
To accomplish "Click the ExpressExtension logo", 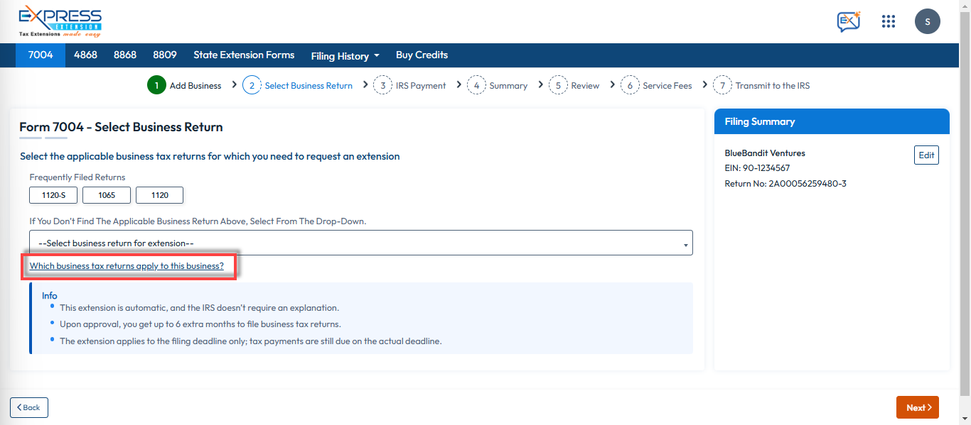I will pyautogui.click(x=60, y=21).
